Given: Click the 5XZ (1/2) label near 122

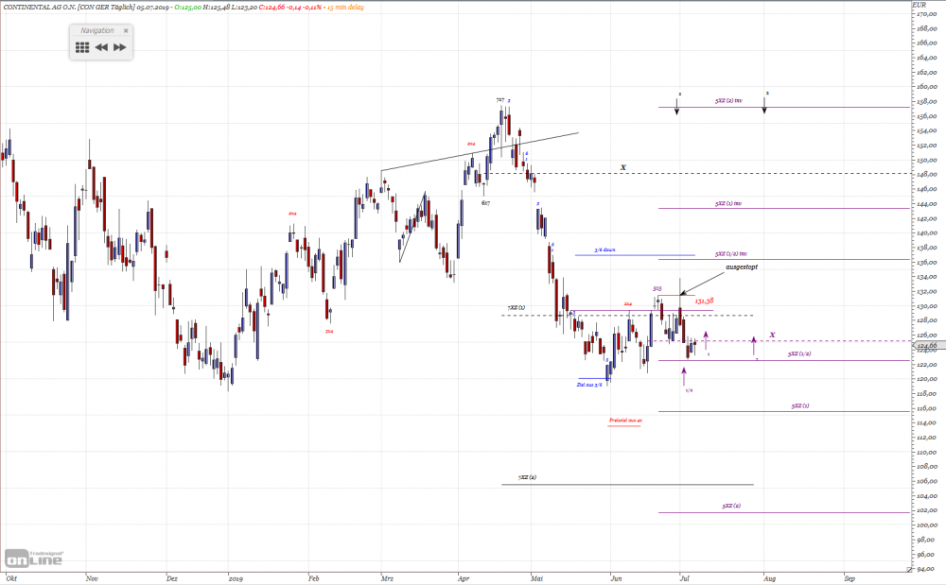Looking at the screenshot, I should (x=799, y=353).
